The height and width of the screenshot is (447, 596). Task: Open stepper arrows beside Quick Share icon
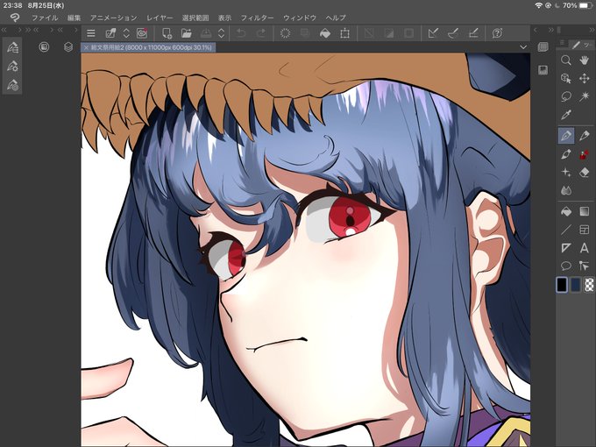click(x=126, y=33)
